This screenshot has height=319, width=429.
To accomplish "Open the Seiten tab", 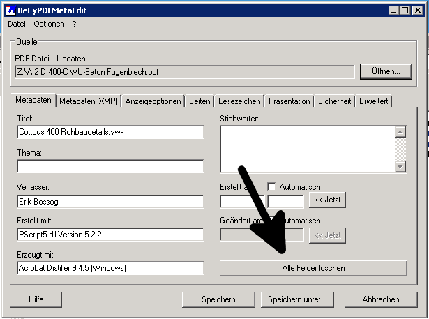I will pos(200,101).
